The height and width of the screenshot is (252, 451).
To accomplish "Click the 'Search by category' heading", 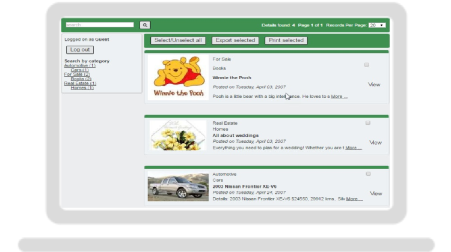I will pos(87,61).
